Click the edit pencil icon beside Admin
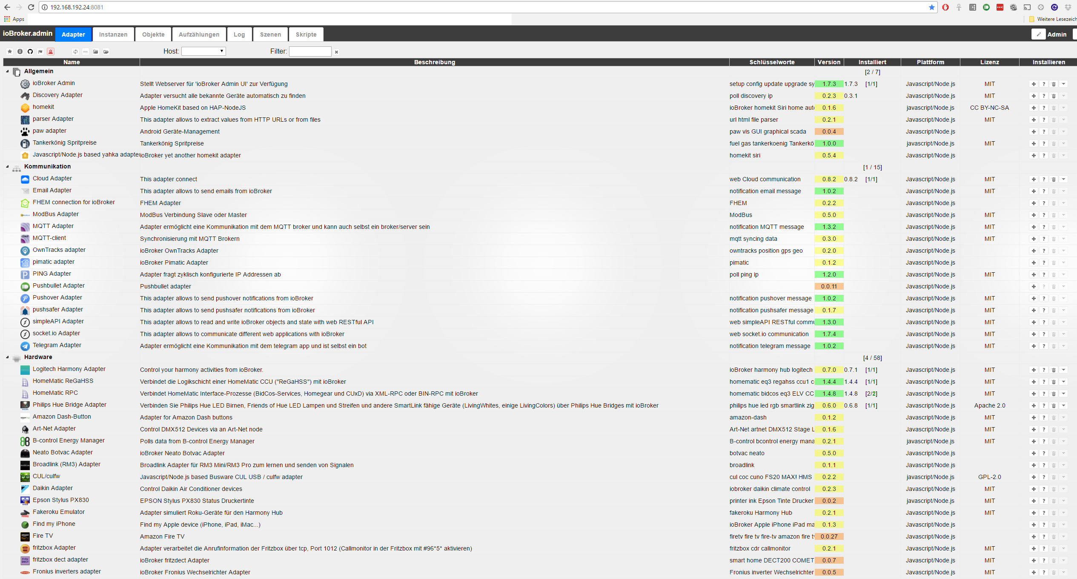 click(x=1038, y=34)
